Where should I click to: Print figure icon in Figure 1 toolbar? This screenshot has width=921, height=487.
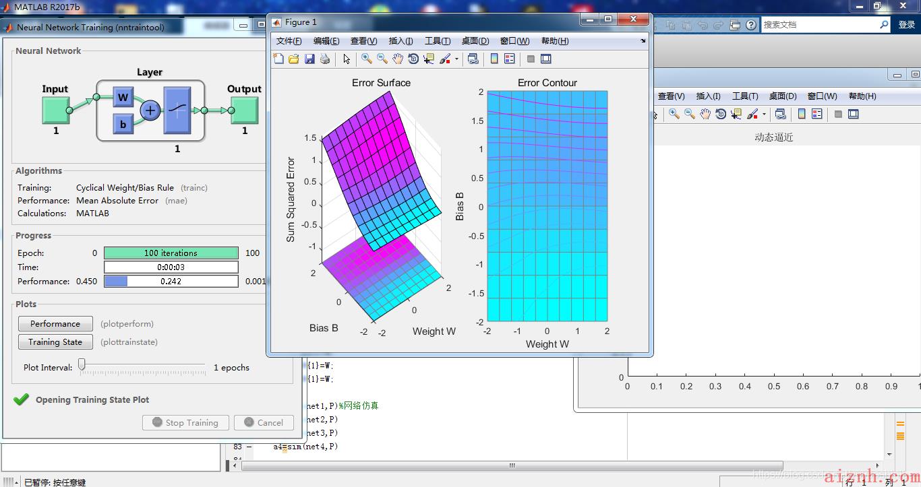pyautogui.click(x=325, y=59)
